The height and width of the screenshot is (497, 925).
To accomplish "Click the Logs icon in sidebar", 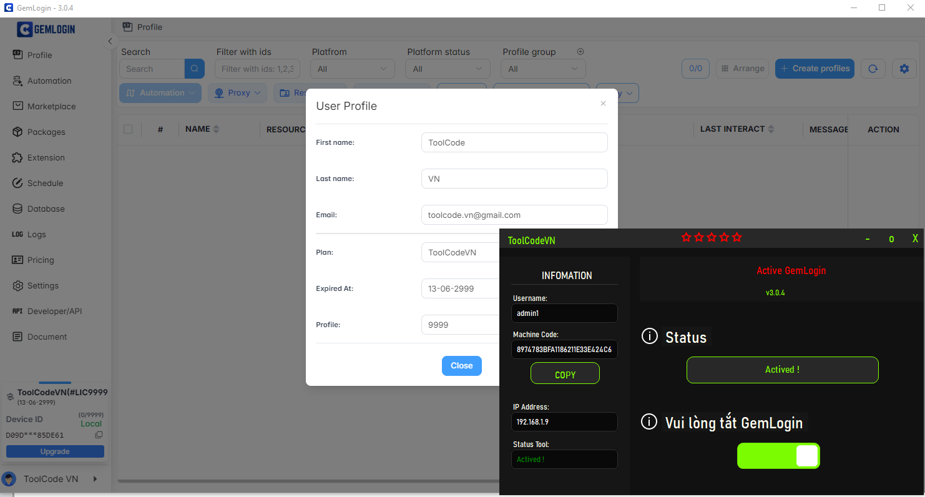I will click(17, 234).
